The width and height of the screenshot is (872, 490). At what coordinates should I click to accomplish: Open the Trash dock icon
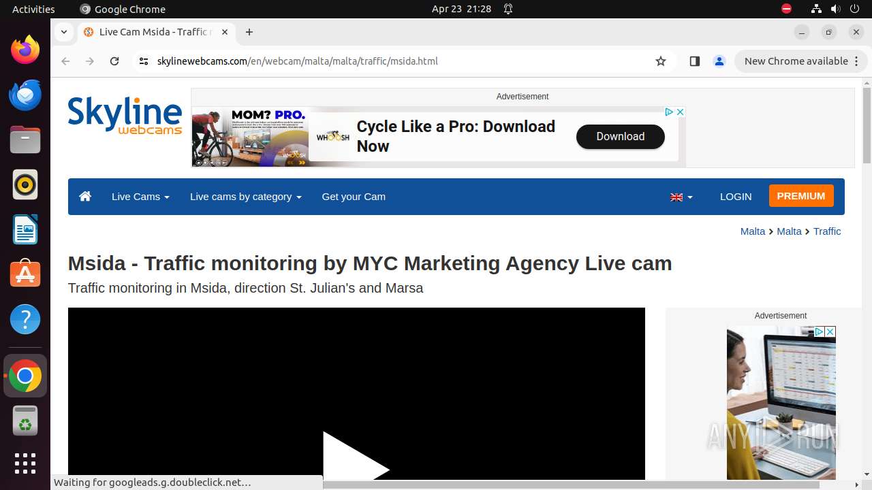tap(25, 421)
